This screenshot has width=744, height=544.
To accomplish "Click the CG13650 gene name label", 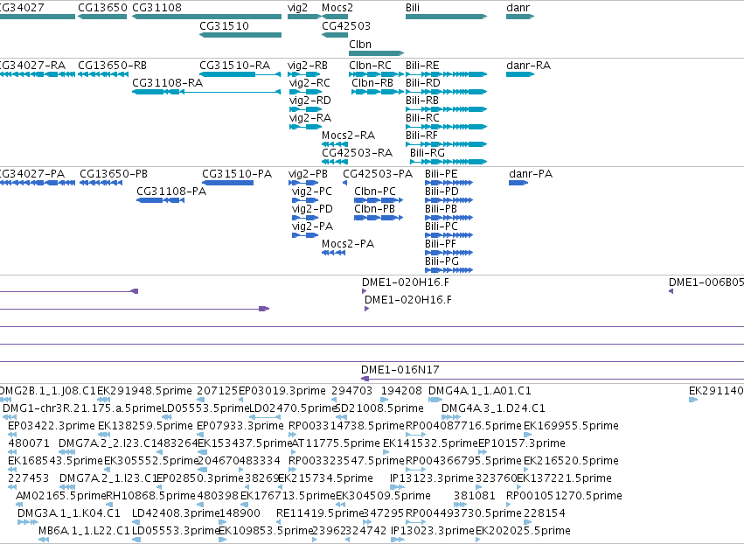I will [102, 8].
